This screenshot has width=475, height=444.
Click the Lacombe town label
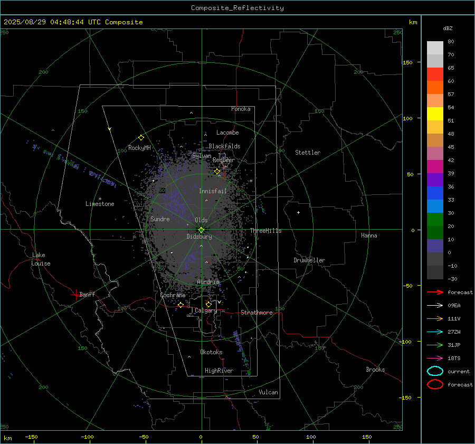(x=227, y=133)
